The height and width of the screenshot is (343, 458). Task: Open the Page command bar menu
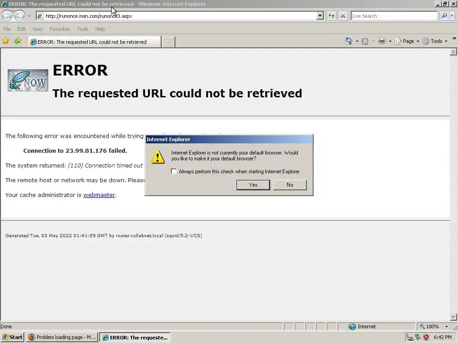407,41
